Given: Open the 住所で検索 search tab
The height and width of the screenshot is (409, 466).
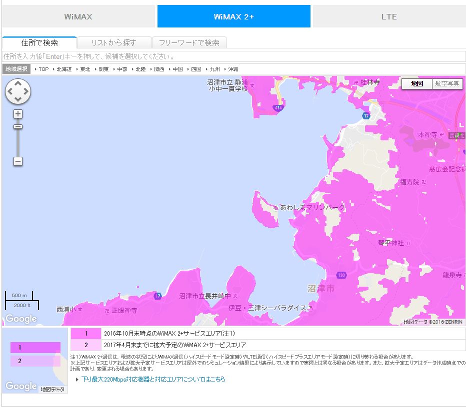Looking at the screenshot, I should click(x=39, y=42).
